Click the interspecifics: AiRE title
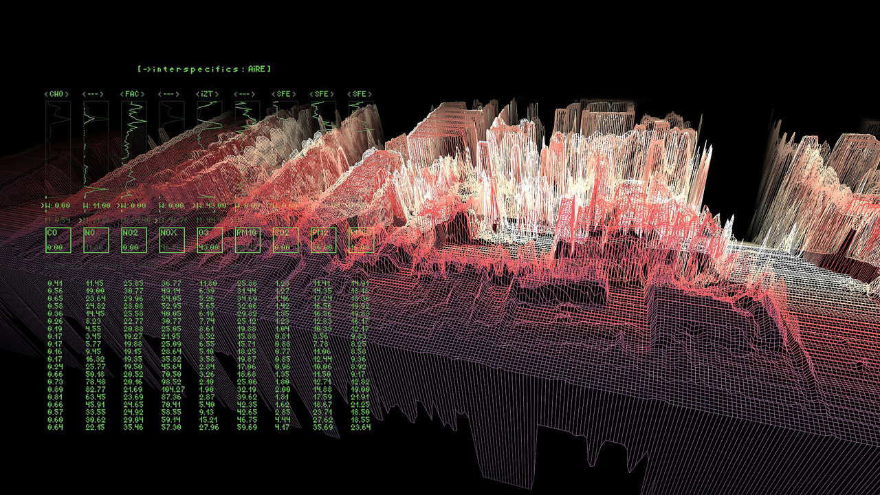Image resolution: width=880 pixels, height=495 pixels. 204,69
